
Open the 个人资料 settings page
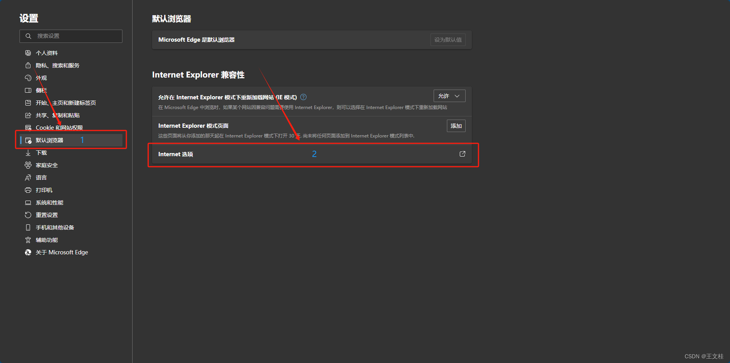(71, 53)
